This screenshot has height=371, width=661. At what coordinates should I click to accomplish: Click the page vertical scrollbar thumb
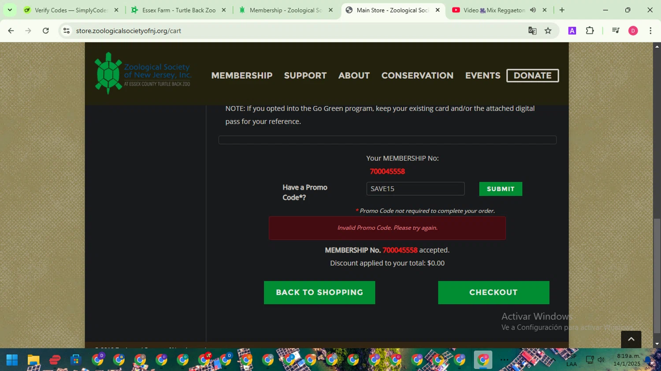click(657, 275)
